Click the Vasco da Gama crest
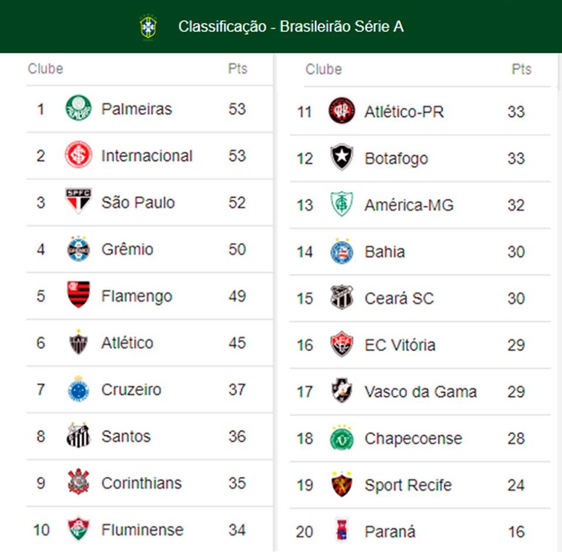This screenshot has height=552, width=562. tap(341, 391)
